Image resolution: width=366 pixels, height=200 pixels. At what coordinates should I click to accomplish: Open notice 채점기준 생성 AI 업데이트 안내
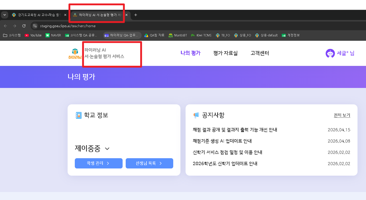[x=222, y=141]
